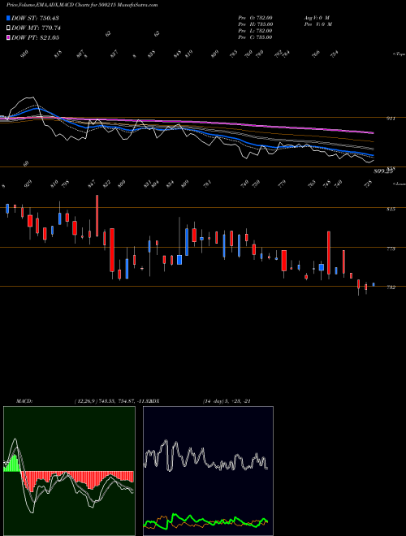The width and height of the screenshot is (406, 536).
Task: Select the DOW PT 821.05 label
Action: click(35, 37)
